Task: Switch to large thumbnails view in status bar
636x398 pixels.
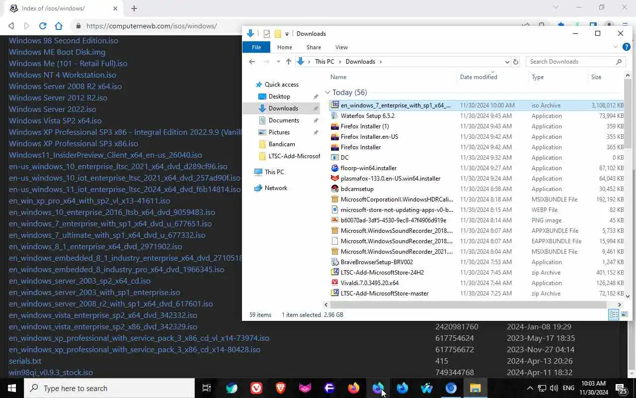Action: (x=625, y=314)
